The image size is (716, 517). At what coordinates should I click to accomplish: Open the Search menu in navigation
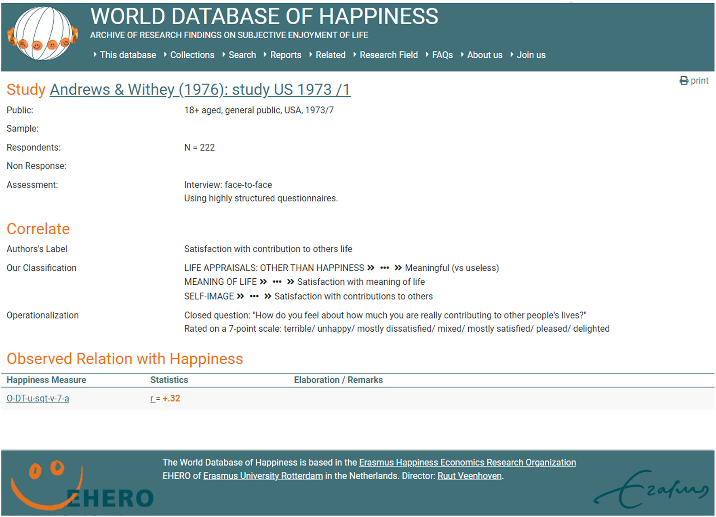click(242, 55)
